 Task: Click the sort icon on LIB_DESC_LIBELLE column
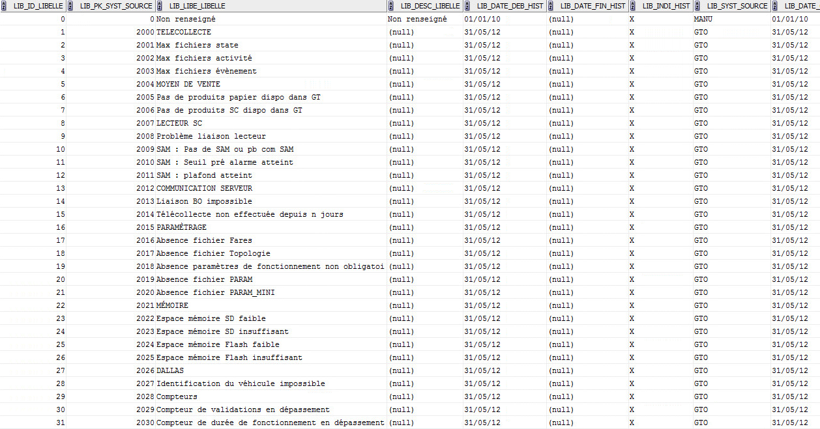pos(391,5)
